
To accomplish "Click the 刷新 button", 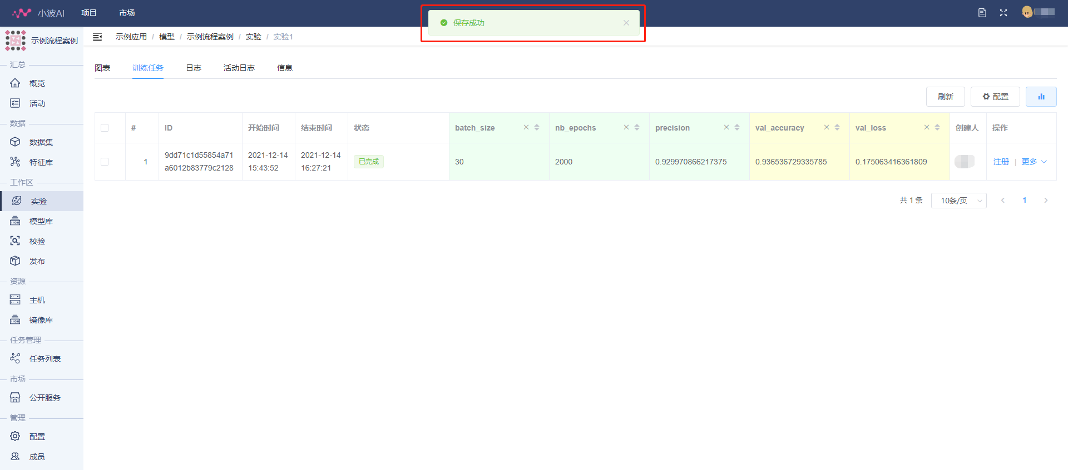I will (946, 97).
